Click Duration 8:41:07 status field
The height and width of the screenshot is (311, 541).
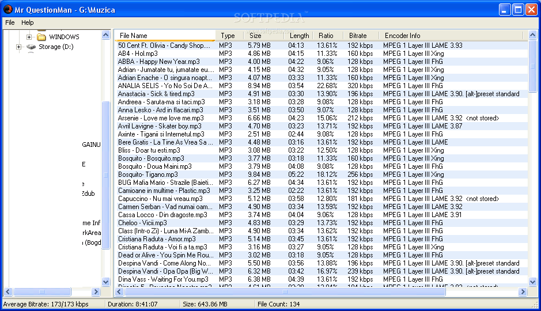(x=143, y=304)
